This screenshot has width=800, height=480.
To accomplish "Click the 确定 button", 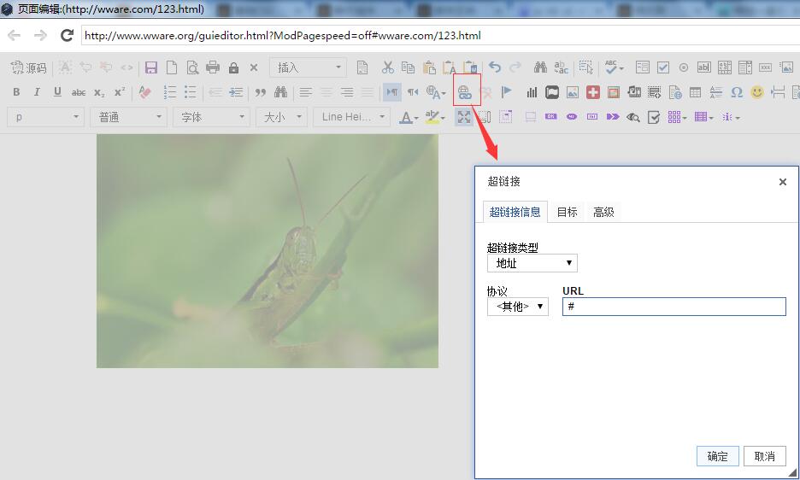I will (x=717, y=456).
